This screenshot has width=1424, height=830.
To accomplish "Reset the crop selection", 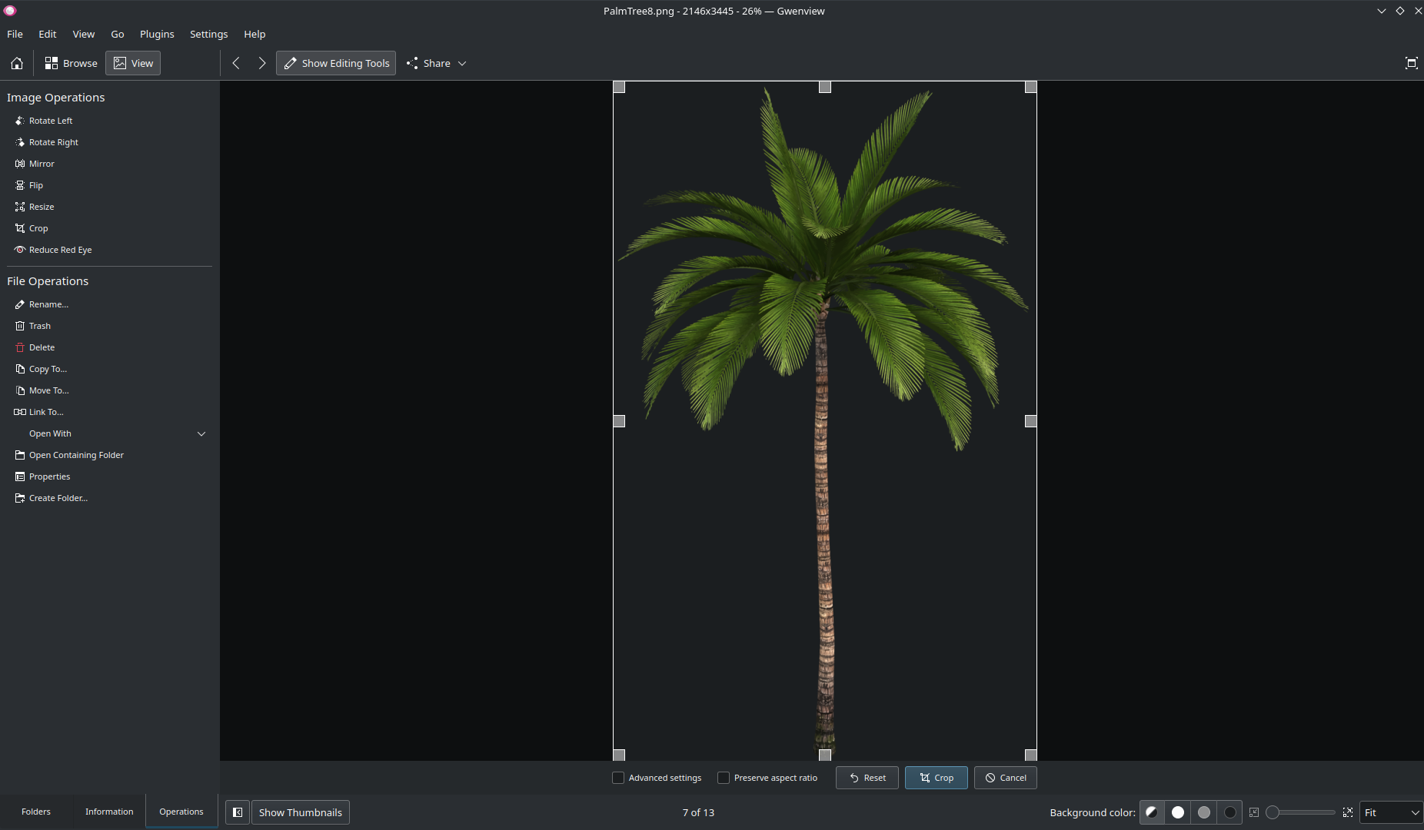I will tap(867, 778).
